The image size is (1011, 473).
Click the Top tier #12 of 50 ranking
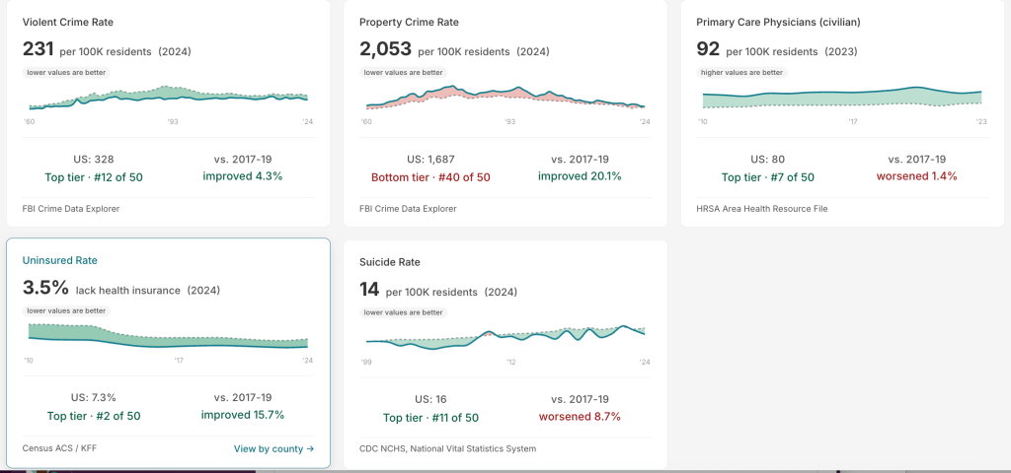94,177
